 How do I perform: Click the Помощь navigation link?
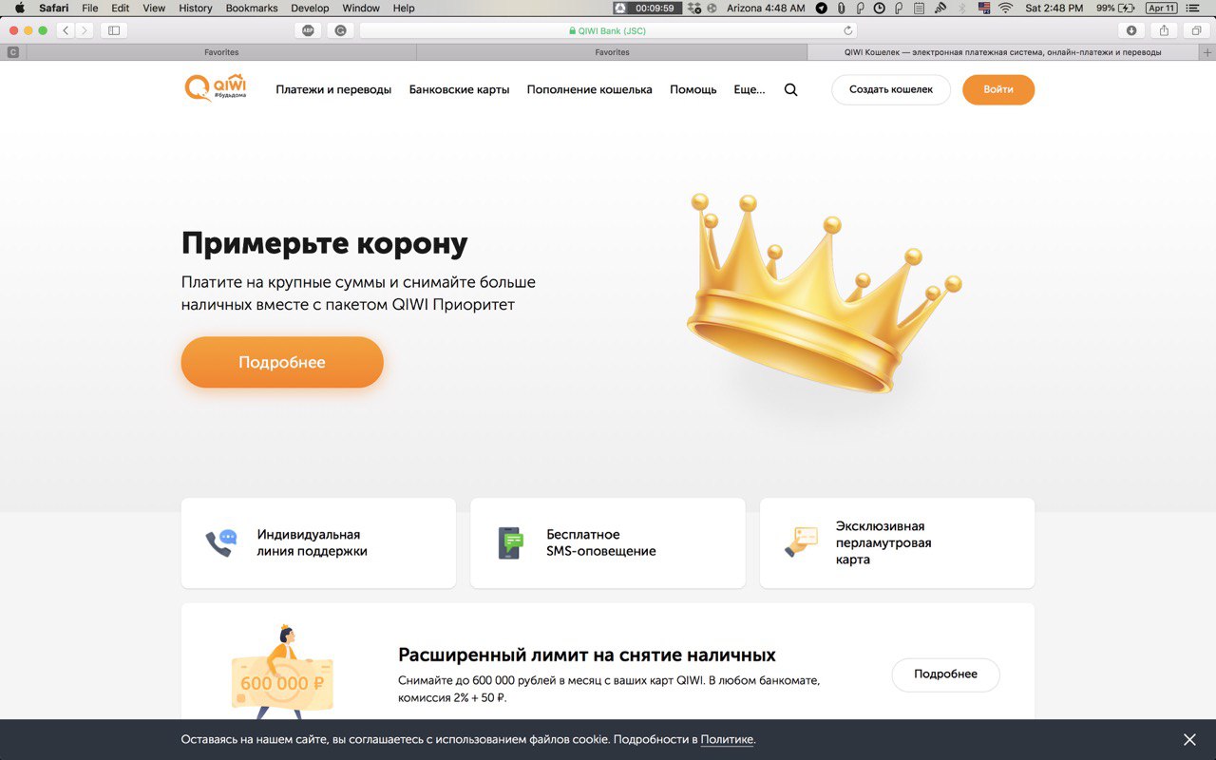pyautogui.click(x=693, y=89)
